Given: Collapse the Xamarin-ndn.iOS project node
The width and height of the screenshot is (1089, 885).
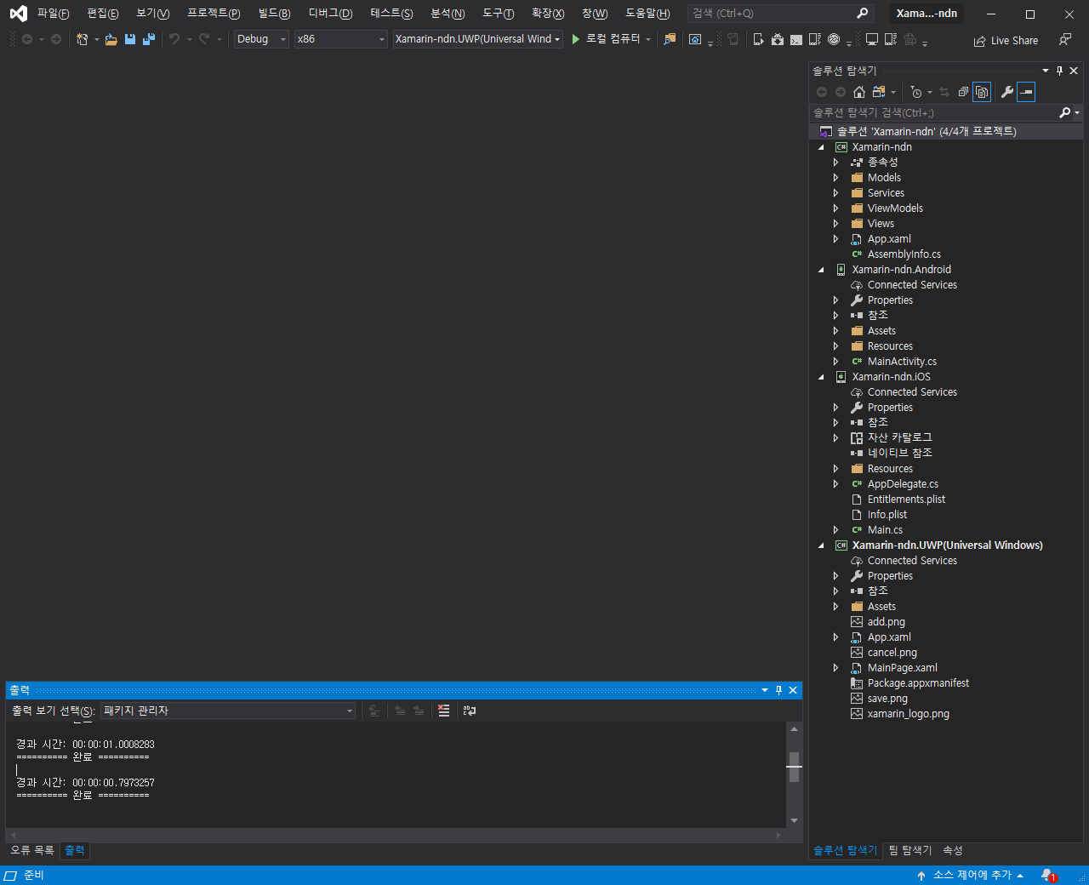Looking at the screenshot, I should tap(821, 377).
